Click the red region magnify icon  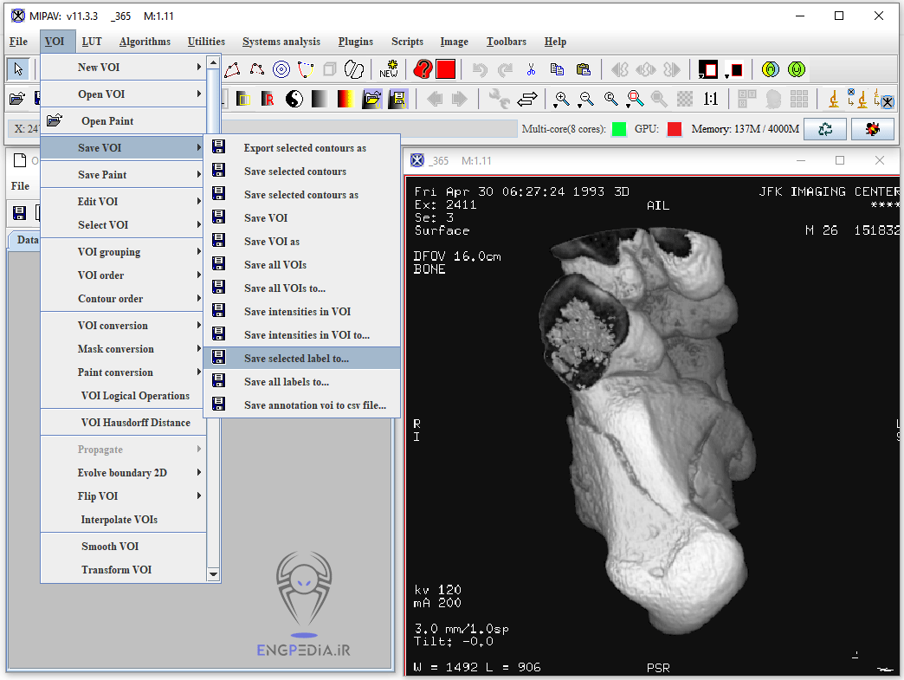coord(635,100)
